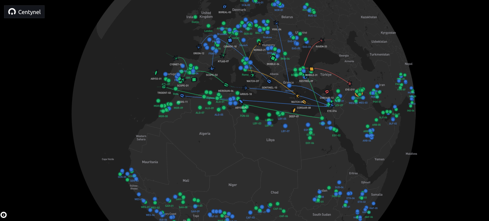Select the AEGIS-11 vessel icon

tap(182, 96)
